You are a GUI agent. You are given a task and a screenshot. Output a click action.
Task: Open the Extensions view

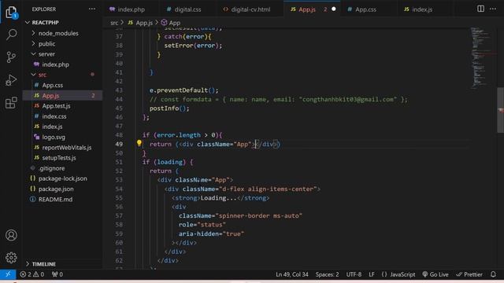coord(11,103)
